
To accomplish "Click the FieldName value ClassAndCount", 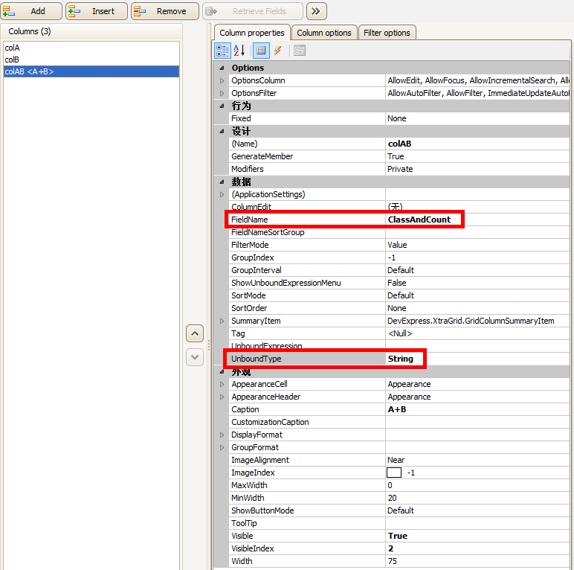I will (419, 220).
